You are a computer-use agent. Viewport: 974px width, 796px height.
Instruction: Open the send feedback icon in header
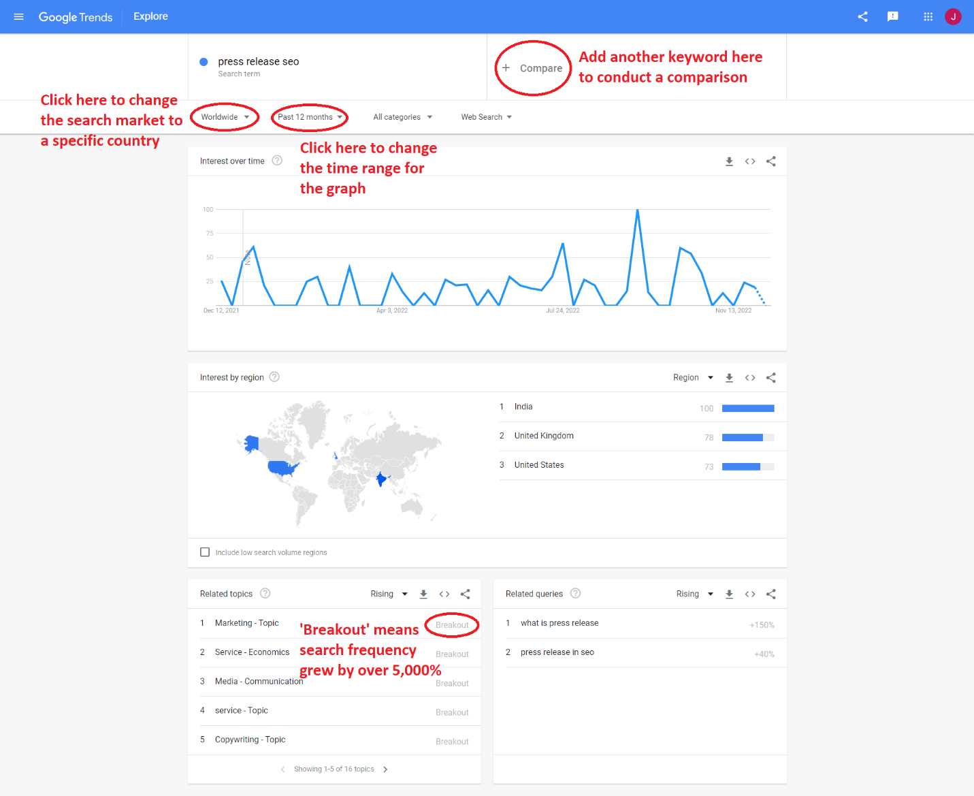click(892, 17)
